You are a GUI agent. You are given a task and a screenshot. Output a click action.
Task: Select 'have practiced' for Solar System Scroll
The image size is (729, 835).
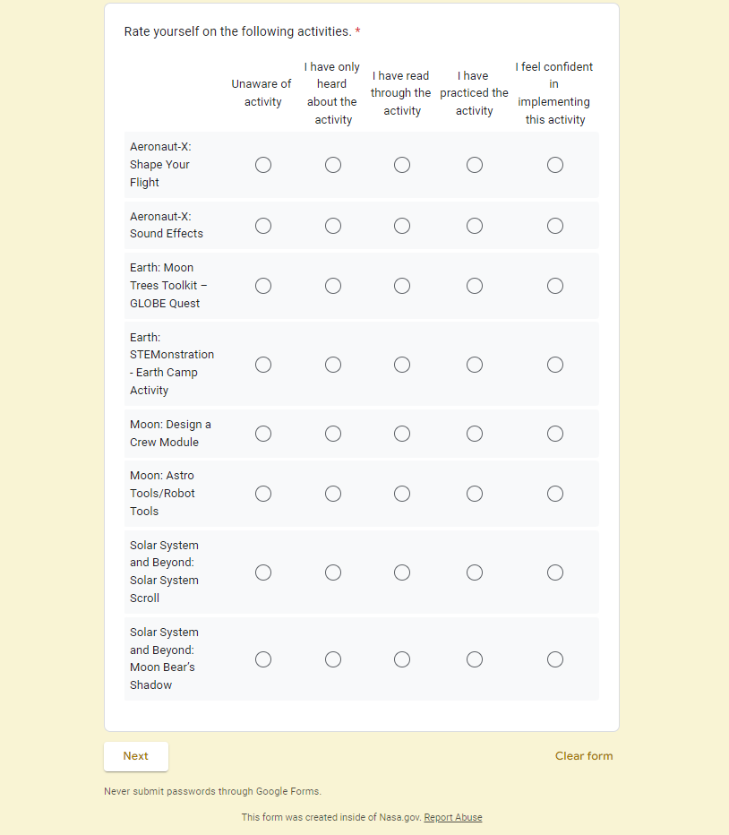coord(475,572)
